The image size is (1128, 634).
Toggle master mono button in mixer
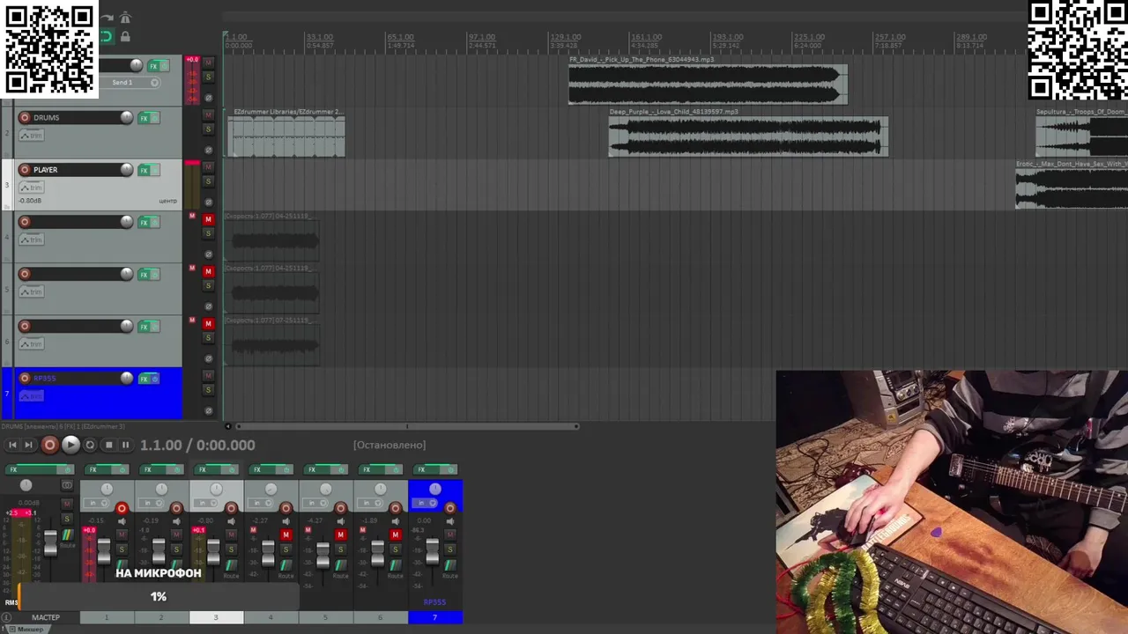[66, 485]
